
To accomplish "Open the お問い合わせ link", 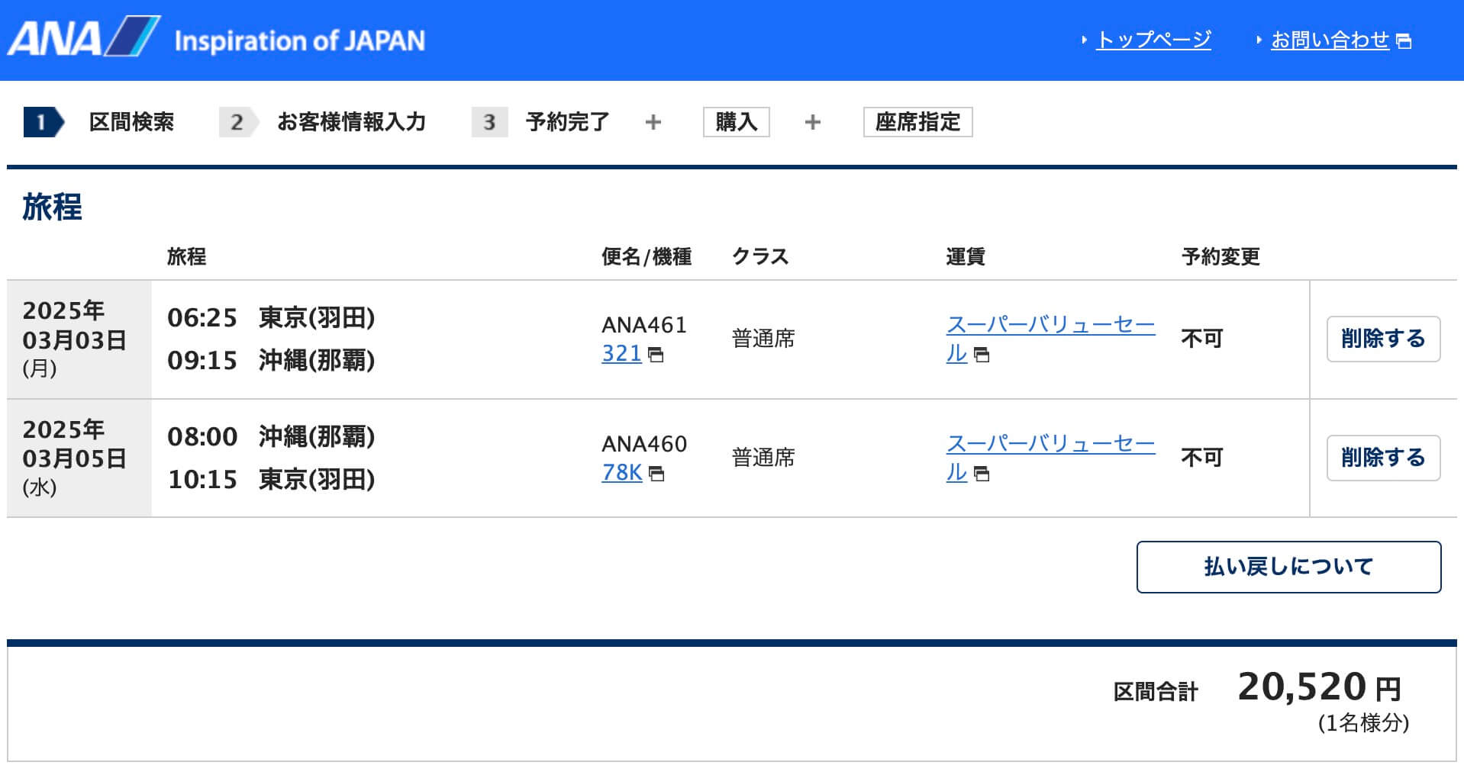I will [1330, 40].
